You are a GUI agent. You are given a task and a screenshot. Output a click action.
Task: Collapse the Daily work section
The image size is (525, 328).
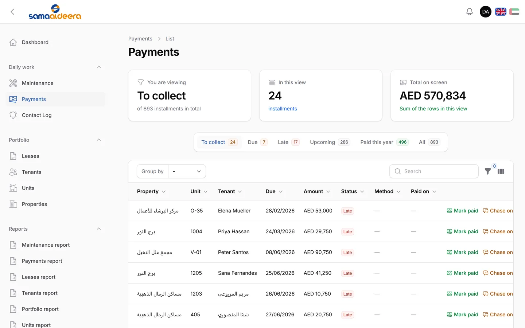[99, 67]
